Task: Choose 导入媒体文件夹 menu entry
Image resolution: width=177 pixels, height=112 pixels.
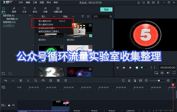Action: pyautogui.click(x=46, y=24)
